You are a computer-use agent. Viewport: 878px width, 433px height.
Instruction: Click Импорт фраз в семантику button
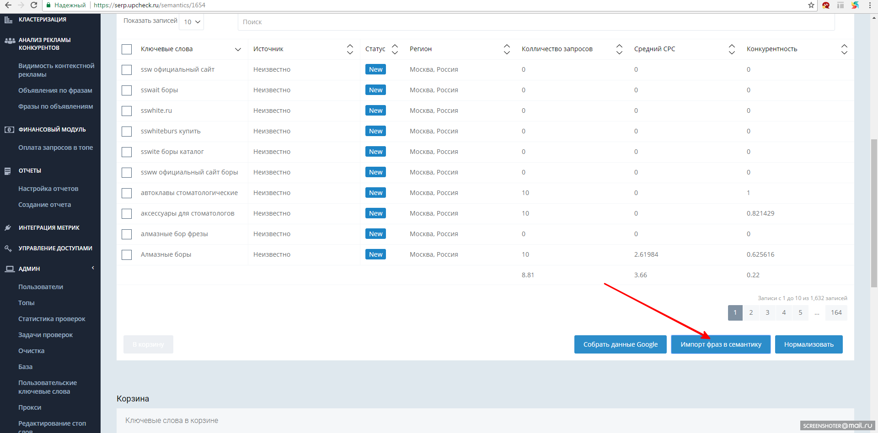(721, 344)
